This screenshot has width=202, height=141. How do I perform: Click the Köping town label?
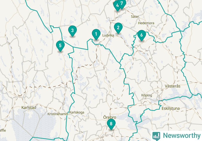pyautogui.click(x=147, y=95)
